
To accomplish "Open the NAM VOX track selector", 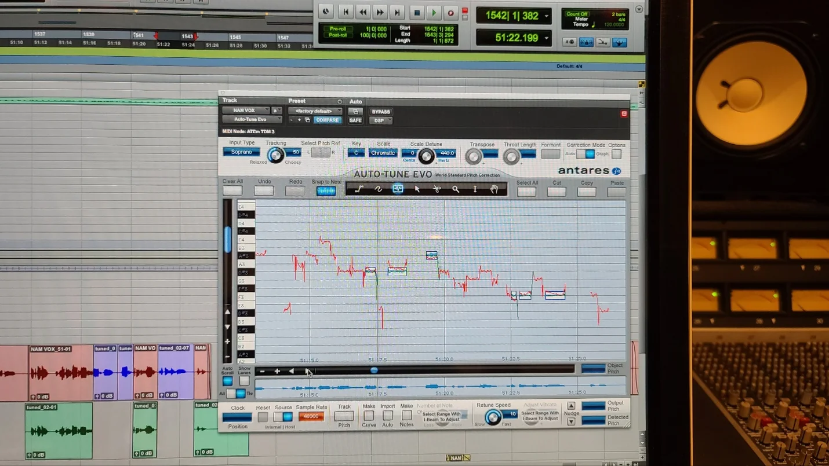I will (x=246, y=110).
